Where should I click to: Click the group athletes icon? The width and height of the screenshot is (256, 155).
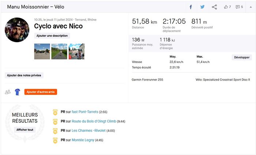pyautogui.click(x=8, y=92)
